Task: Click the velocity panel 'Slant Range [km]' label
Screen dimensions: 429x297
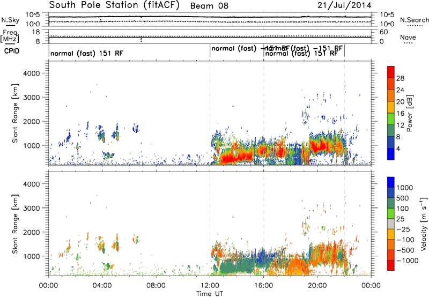Action: pos(15,224)
